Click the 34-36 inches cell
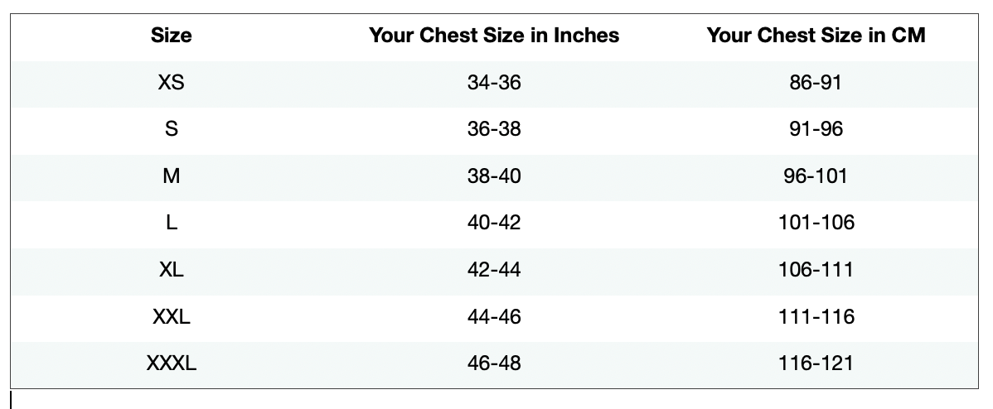The width and height of the screenshot is (993, 409). [494, 83]
